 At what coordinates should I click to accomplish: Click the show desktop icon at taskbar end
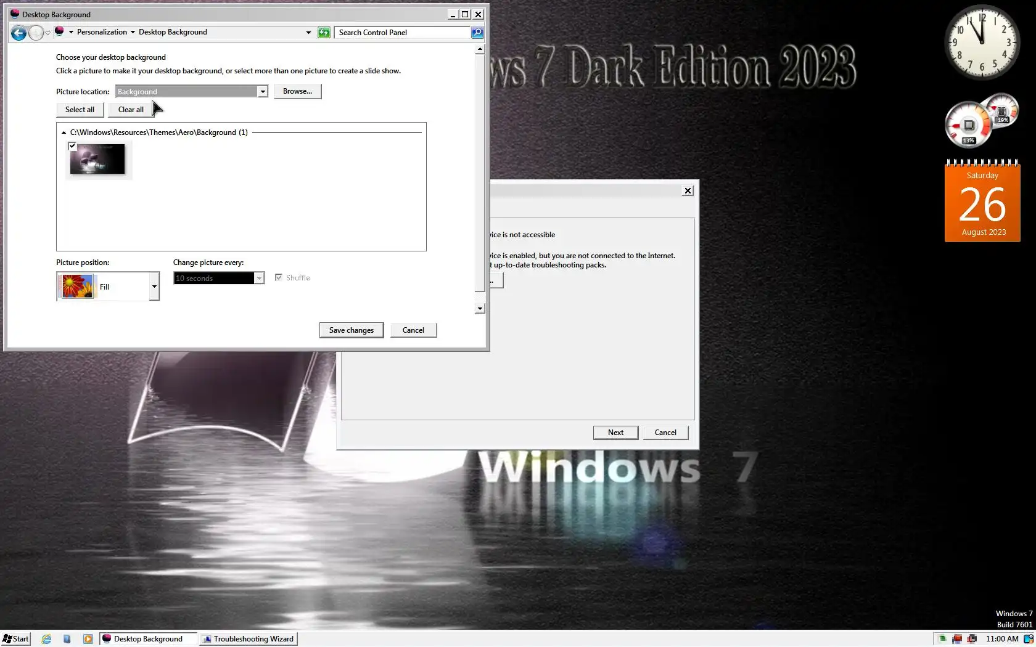(x=1029, y=639)
